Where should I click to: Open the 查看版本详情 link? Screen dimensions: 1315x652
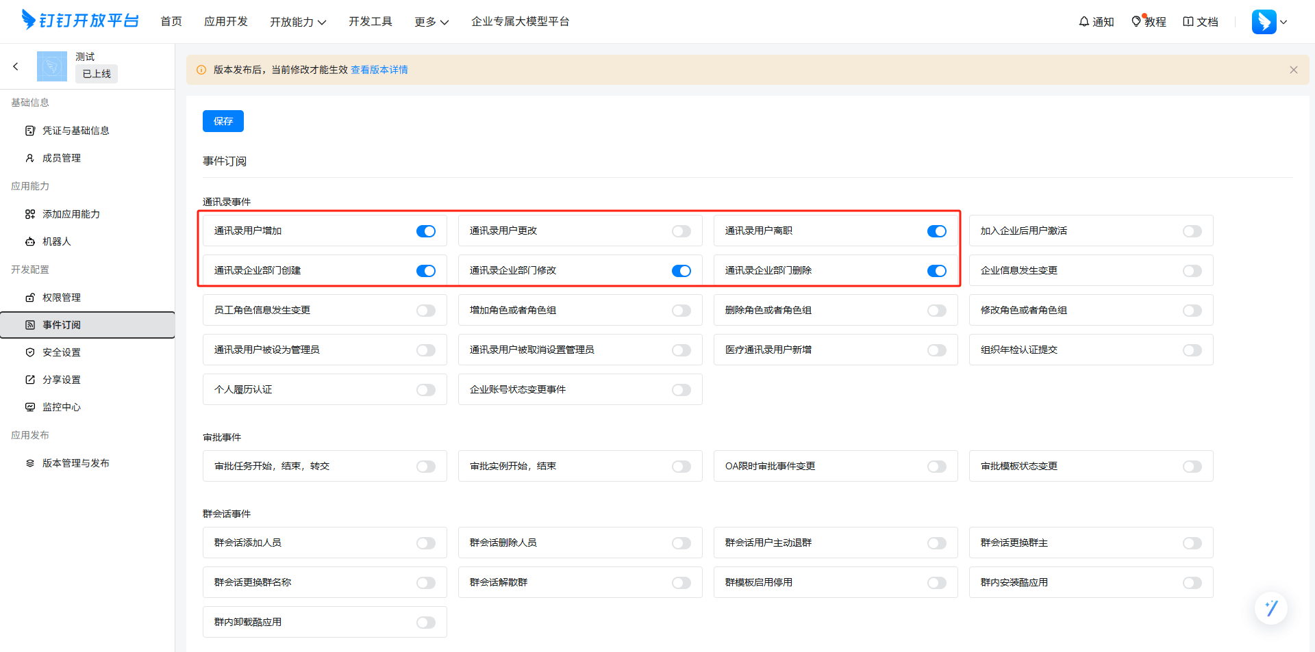379,70
